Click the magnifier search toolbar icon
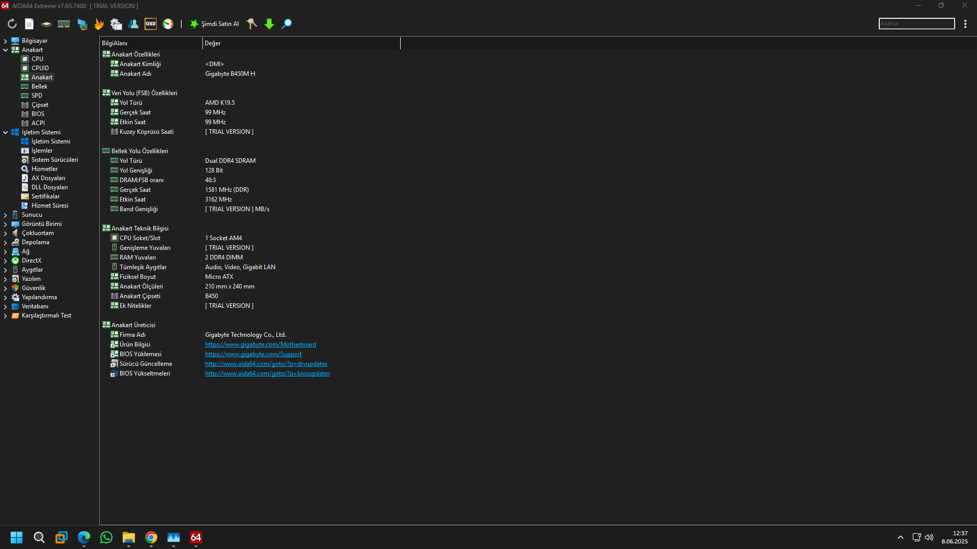Image resolution: width=977 pixels, height=549 pixels. pyautogui.click(x=287, y=24)
